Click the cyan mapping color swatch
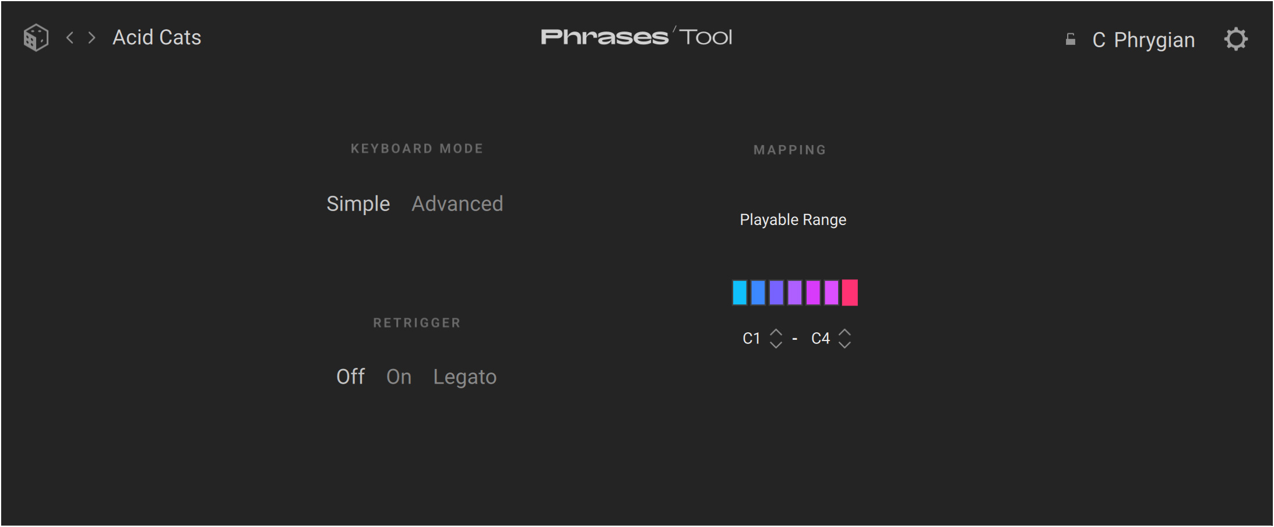The image size is (1274, 527). point(740,293)
